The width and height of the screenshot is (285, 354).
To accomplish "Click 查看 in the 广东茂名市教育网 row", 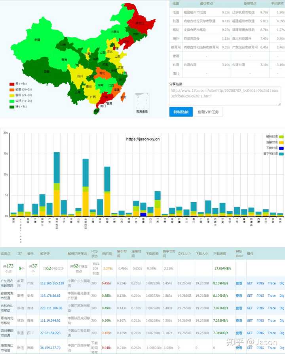I will coord(239,283).
